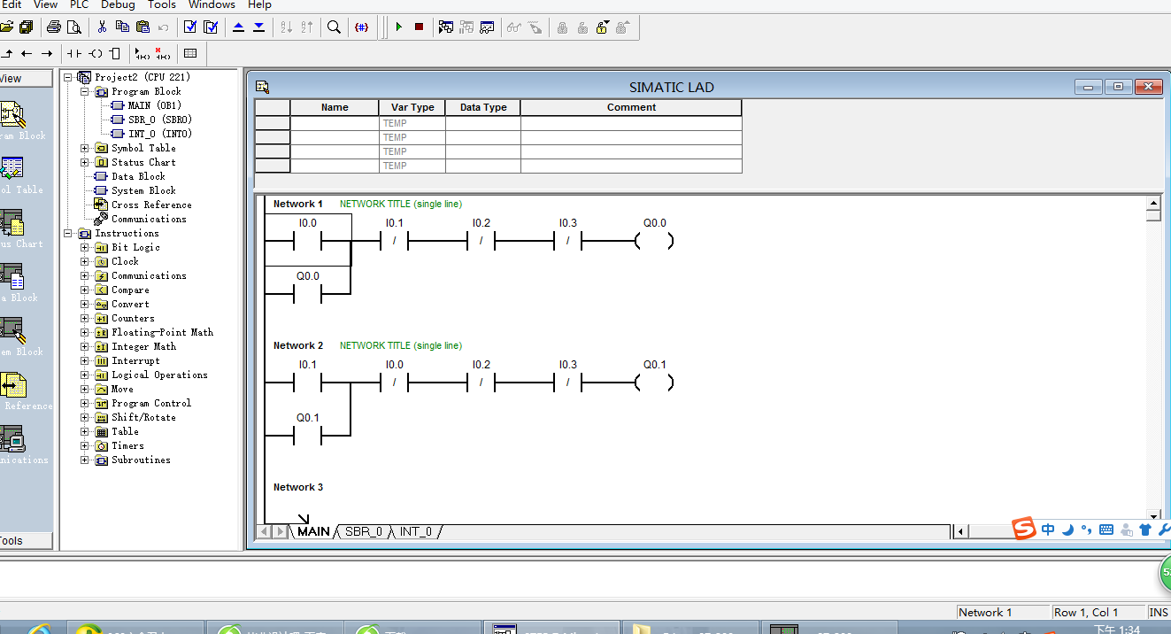
Task: Expand the Status Chart tree node
Action: (x=85, y=162)
